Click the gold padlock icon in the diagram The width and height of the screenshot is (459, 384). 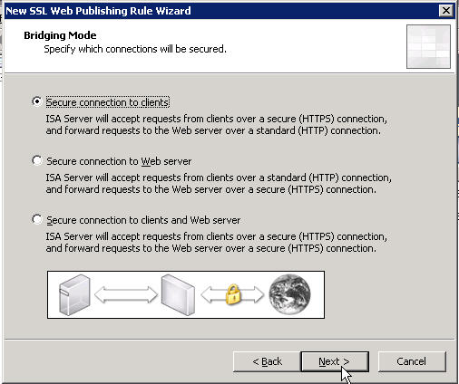click(232, 293)
